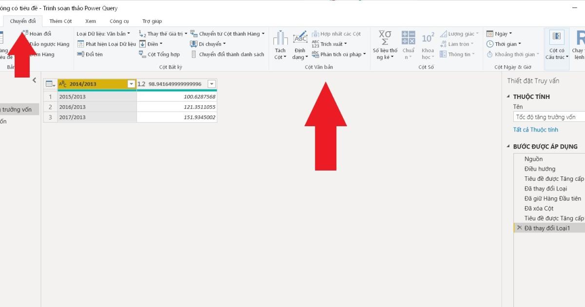Open the Làm tròn rounding dropdown
The height and width of the screenshot is (307, 585).
click(x=457, y=44)
